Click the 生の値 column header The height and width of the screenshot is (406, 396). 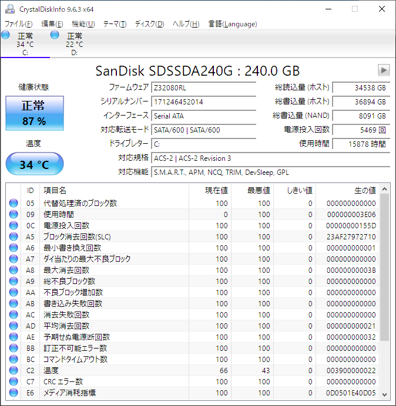347,190
